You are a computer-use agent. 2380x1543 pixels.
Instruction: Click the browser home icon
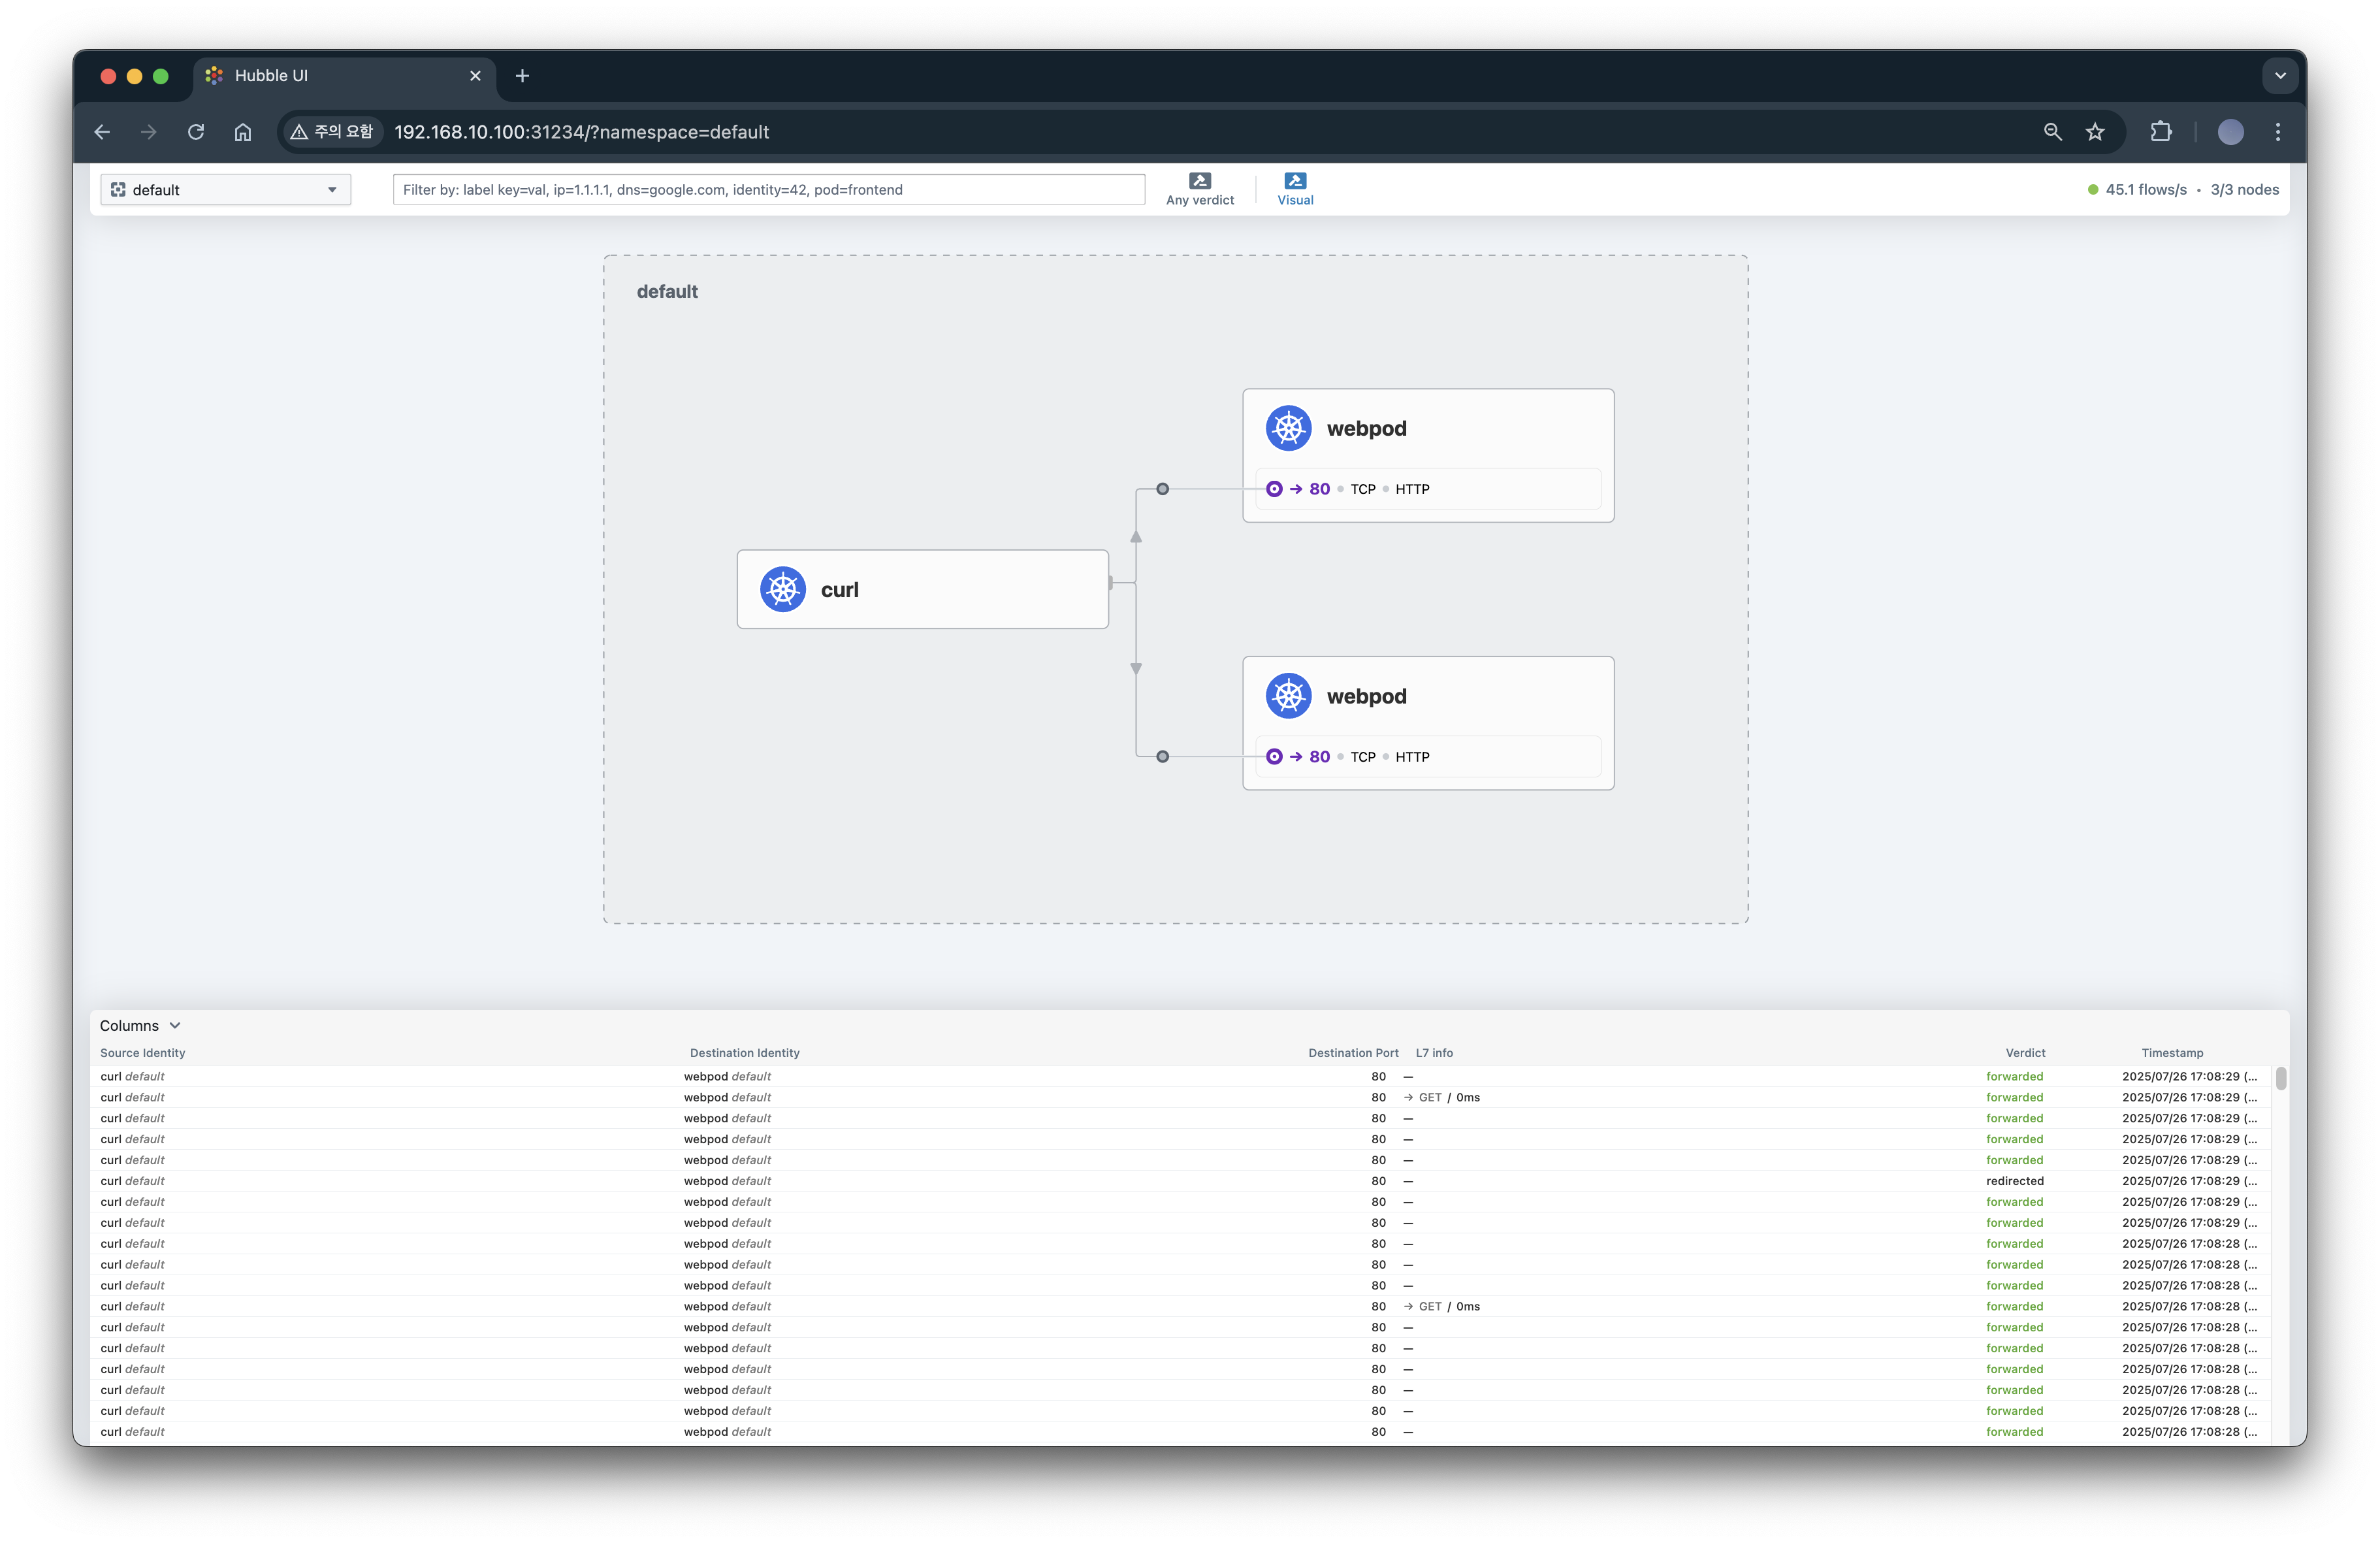click(243, 132)
